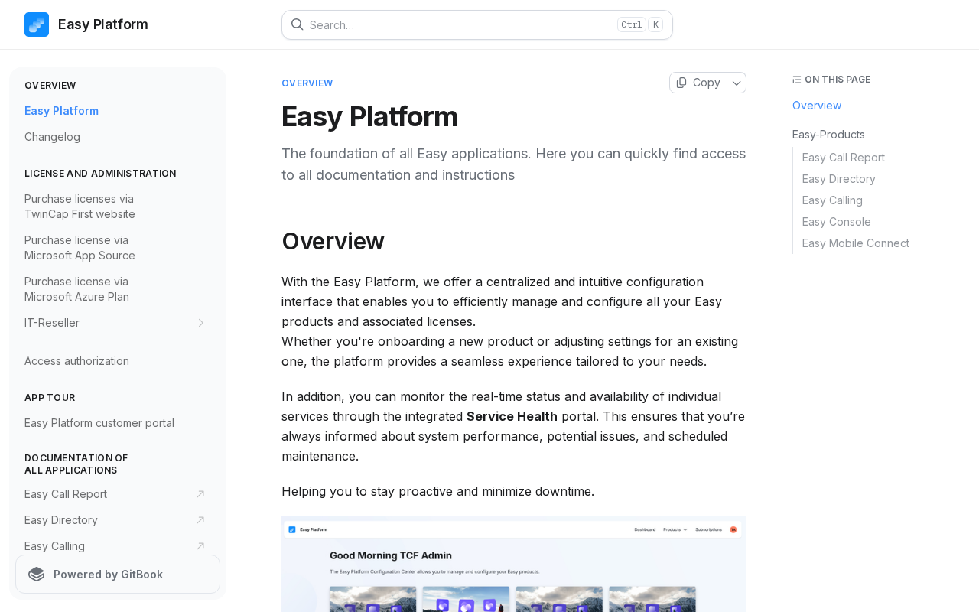Open Access authorization in sidebar
Viewport: 979px width, 612px height.
76,361
